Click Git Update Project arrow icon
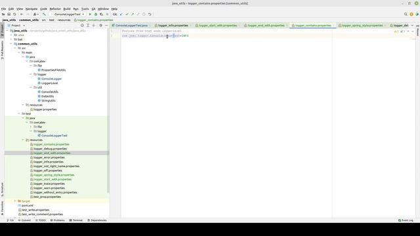Screen dimensions: 420x236 pos(121,14)
